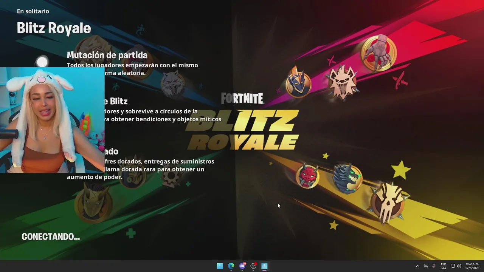This screenshot has width=484, height=272.
Task: Open the clock showing 9:52 p. m.
Action: point(472,266)
